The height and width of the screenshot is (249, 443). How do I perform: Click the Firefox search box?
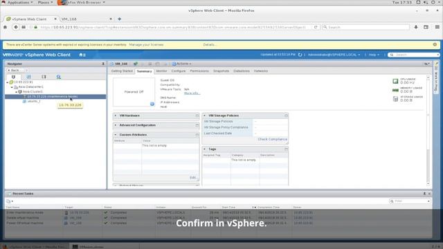point(365,27)
